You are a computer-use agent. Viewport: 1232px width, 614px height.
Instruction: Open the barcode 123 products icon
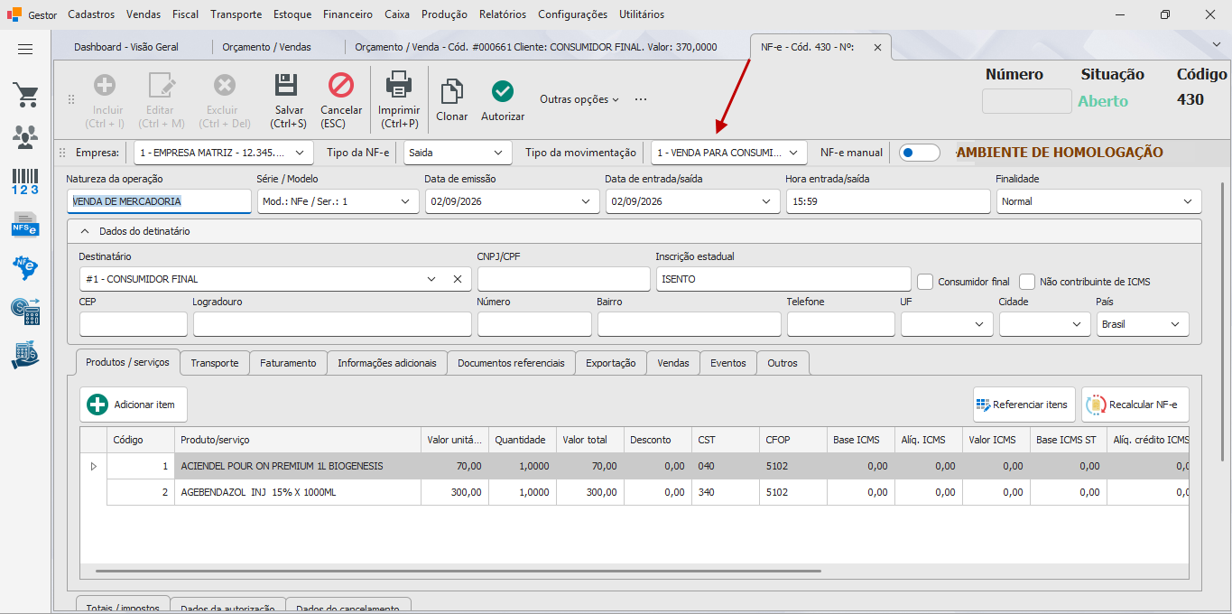click(25, 181)
